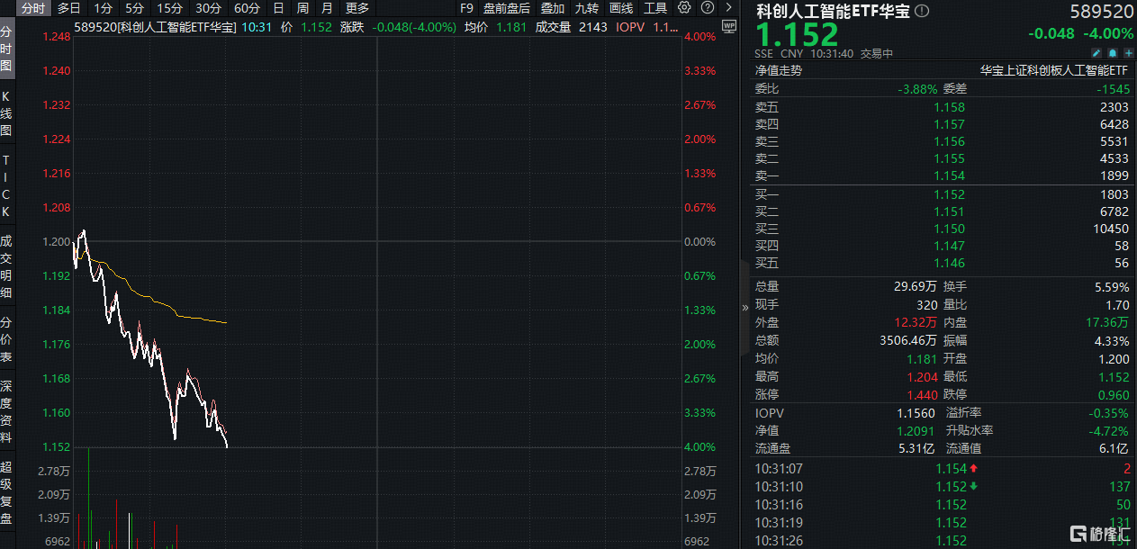Open 成交明细 sidebar tab
Viewport: 1137px width, 549px height.
pos(6,266)
